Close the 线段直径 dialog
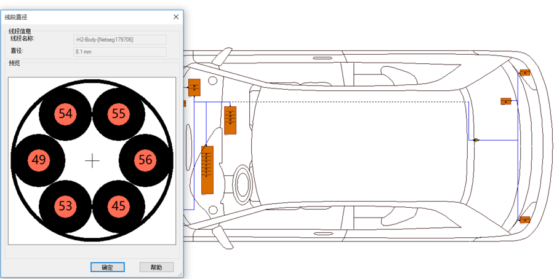 coord(176,17)
